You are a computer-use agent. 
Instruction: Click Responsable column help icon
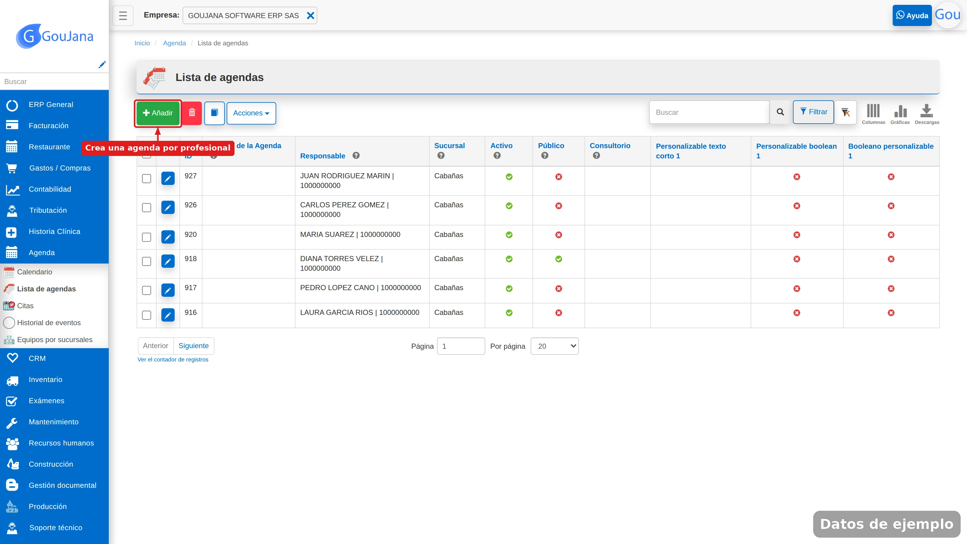[356, 155]
